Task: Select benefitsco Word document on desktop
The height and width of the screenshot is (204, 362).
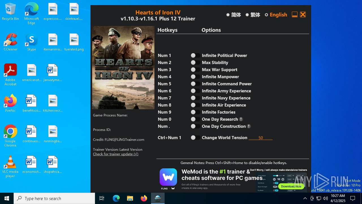Action: (32, 103)
